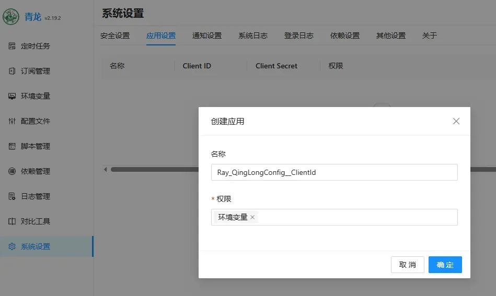This screenshot has width=496, height=296.
Task: Click the 订阅管理 sidebar icon
Action: tap(12, 71)
